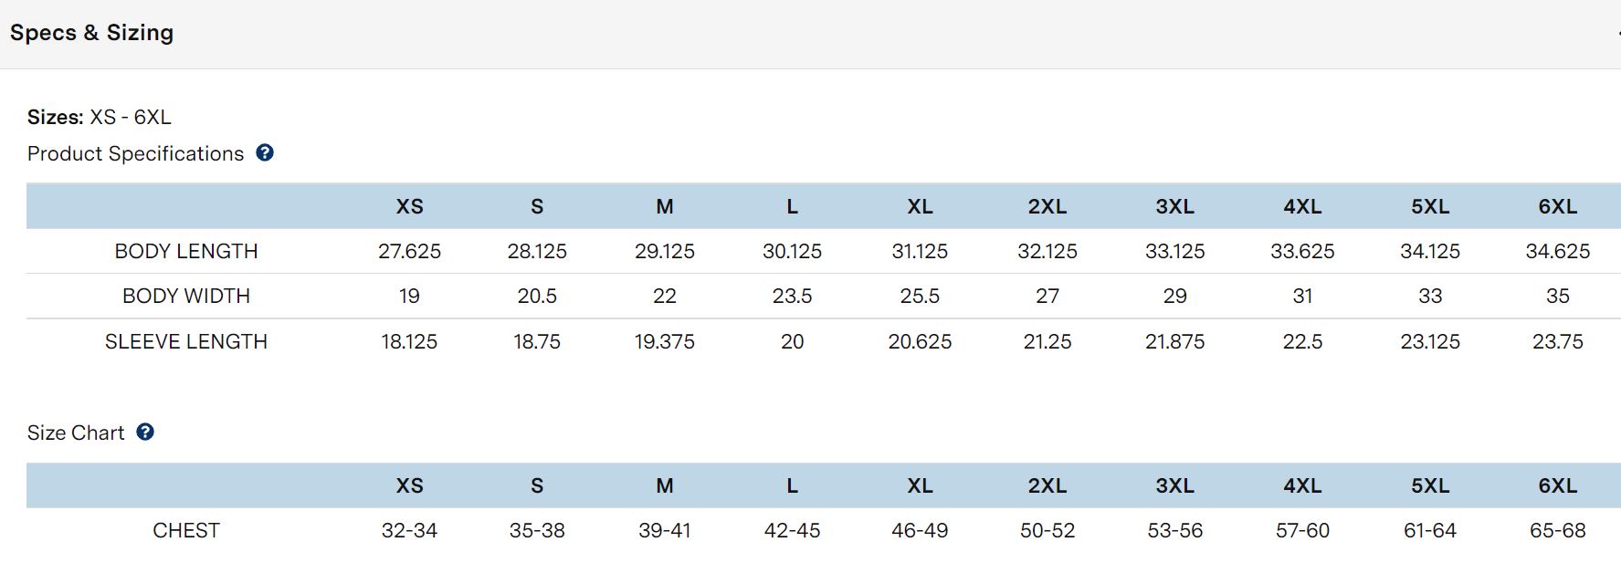1621x563 pixels.
Task: Click the BODY LENGTH row label
Action: tap(186, 251)
